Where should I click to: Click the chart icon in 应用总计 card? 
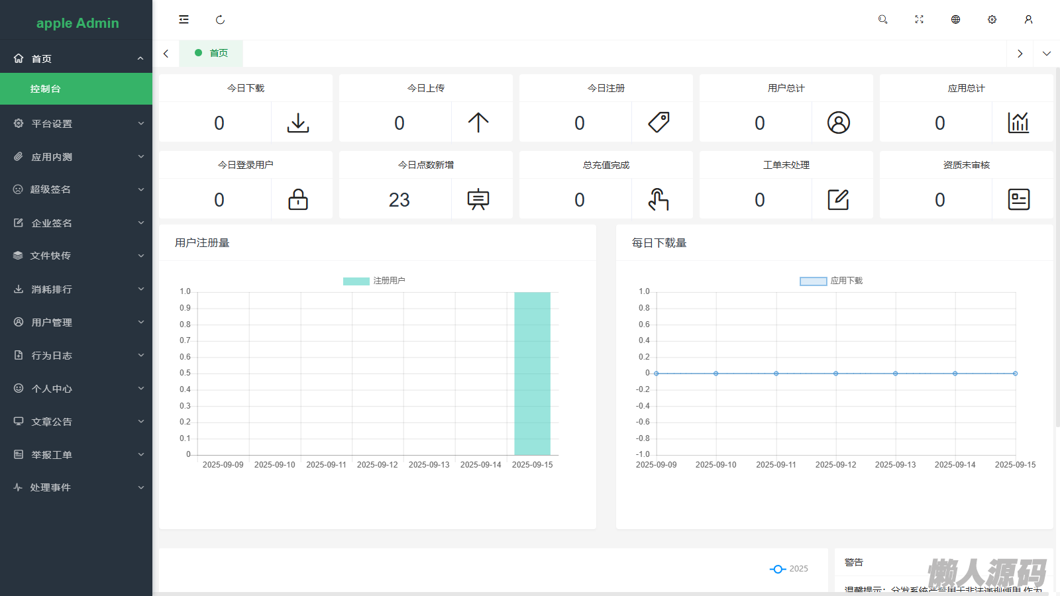1018,123
